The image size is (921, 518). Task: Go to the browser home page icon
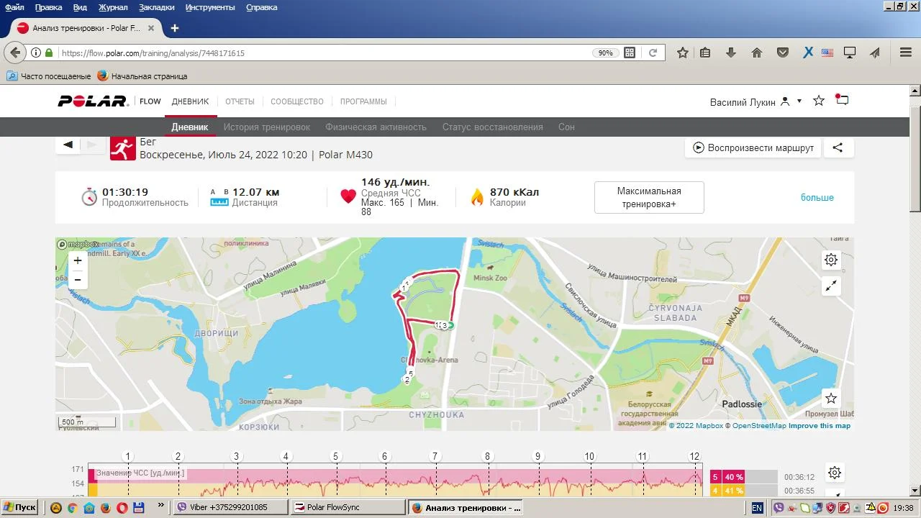[x=757, y=53]
